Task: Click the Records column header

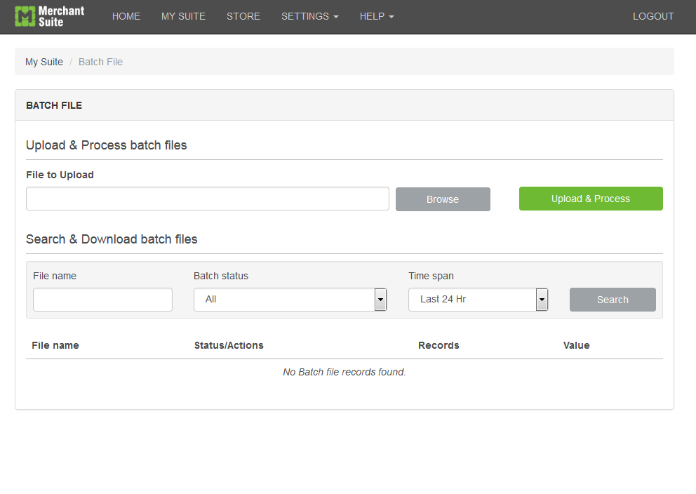Action: point(439,345)
